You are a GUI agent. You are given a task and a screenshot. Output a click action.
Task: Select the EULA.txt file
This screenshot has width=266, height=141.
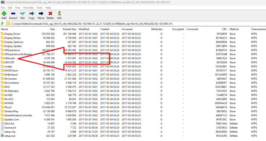[9, 124]
